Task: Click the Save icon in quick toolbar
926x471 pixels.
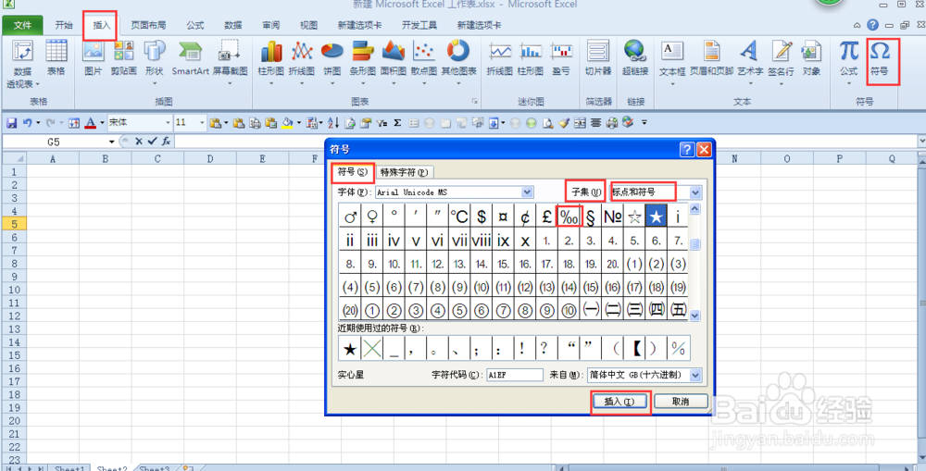Action: click(x=10, y=123)
